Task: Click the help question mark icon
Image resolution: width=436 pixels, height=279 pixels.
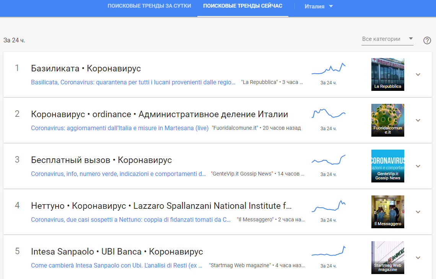Action: tap(427, 40)
